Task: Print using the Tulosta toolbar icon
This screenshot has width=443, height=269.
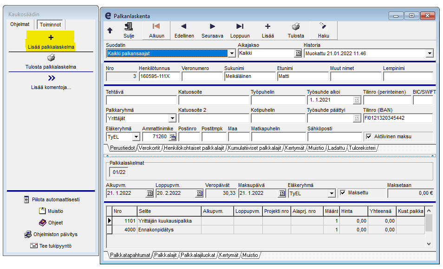Action: pyautogui.click(x=296, y=27)
